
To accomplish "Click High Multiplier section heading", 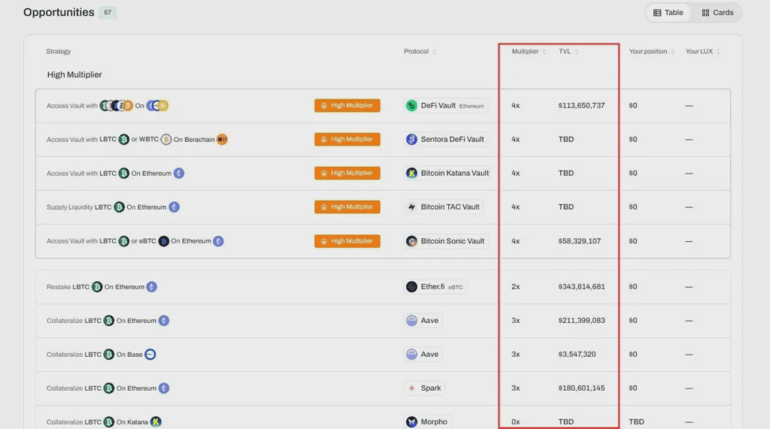I will click(74, 74).
